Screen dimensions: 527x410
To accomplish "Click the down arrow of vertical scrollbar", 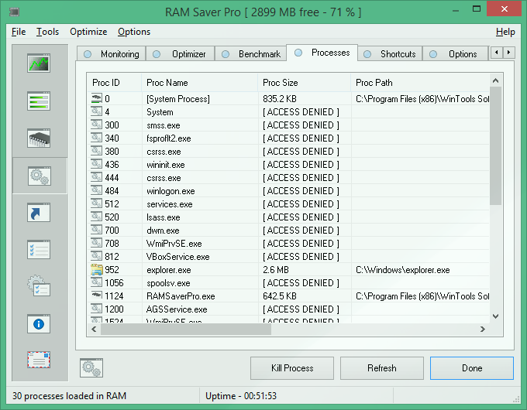I will 495,316.
